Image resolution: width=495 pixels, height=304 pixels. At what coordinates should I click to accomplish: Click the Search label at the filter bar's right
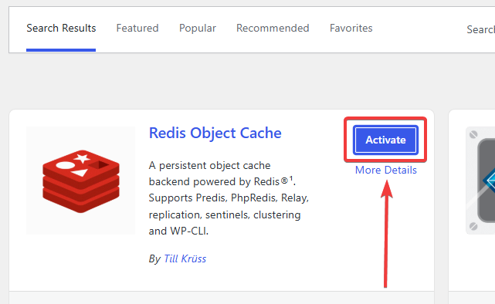(480, 29)
